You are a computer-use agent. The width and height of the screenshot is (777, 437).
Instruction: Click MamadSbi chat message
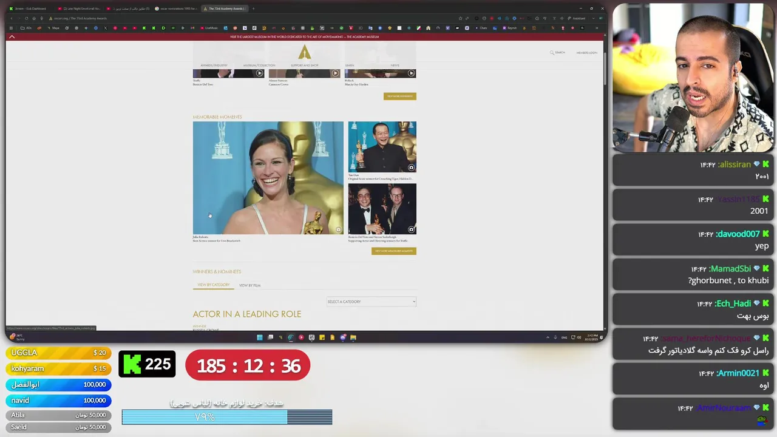click(693, 274)
